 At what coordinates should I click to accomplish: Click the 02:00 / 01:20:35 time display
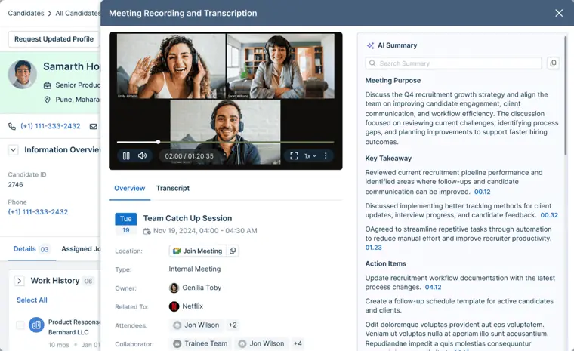(x=189, y=156)
